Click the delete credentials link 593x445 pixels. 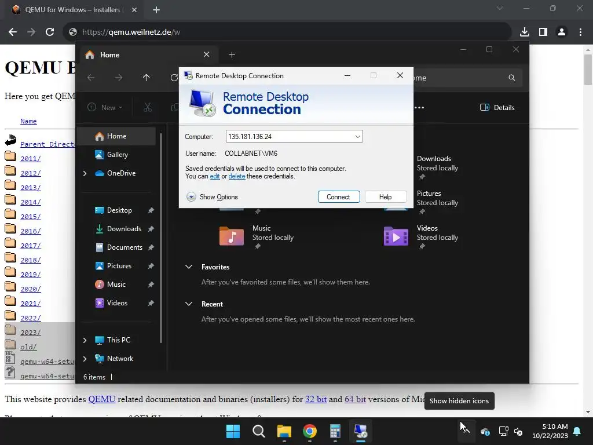click(x=237, y=176)
